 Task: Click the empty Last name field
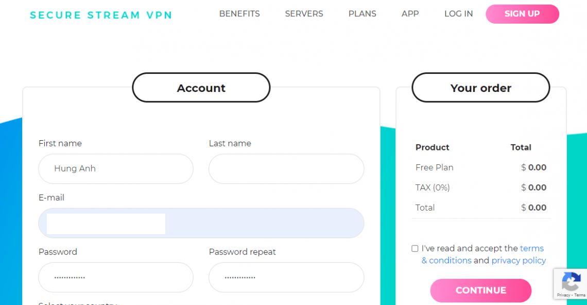286,169
